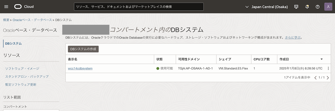Click the CPUコア数 column header
The width and height of the screenshot is (335, 111).
point(262,59)
